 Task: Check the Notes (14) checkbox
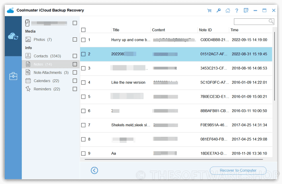(x=75, y=64)
